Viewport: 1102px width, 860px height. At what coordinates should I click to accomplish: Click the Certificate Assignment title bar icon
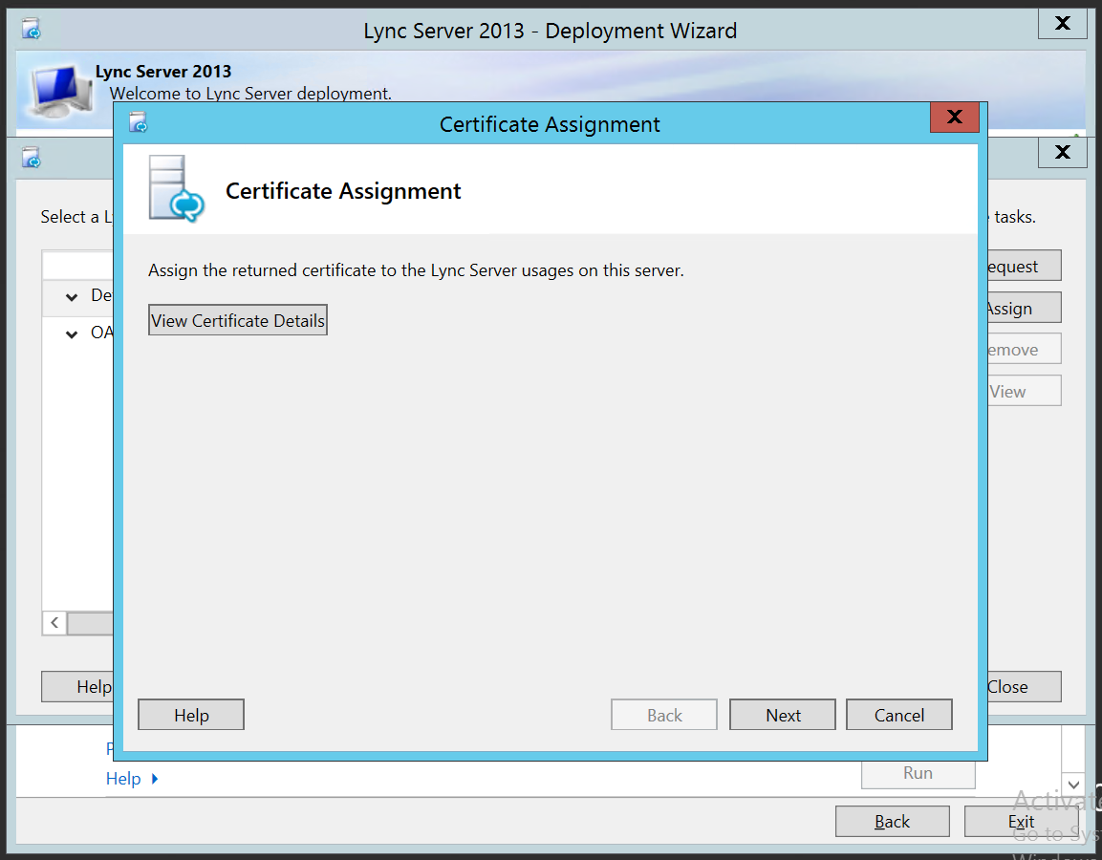pos(139,123)
